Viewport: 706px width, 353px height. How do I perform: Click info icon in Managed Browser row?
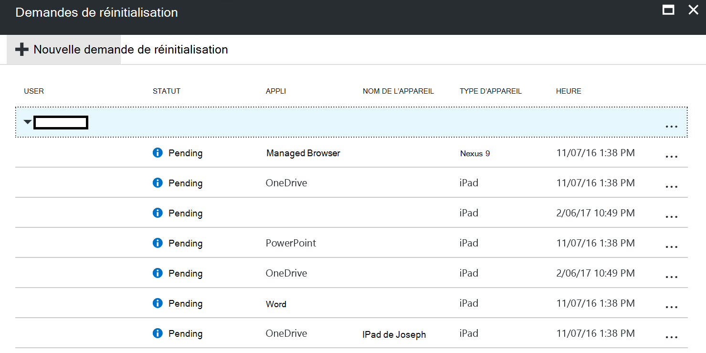click(x=158, y=153)
